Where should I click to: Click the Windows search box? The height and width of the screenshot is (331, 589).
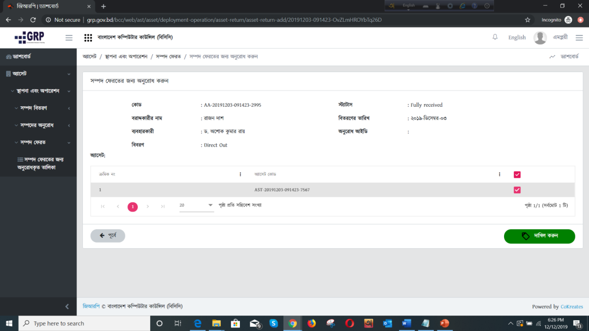coord(84,323)
